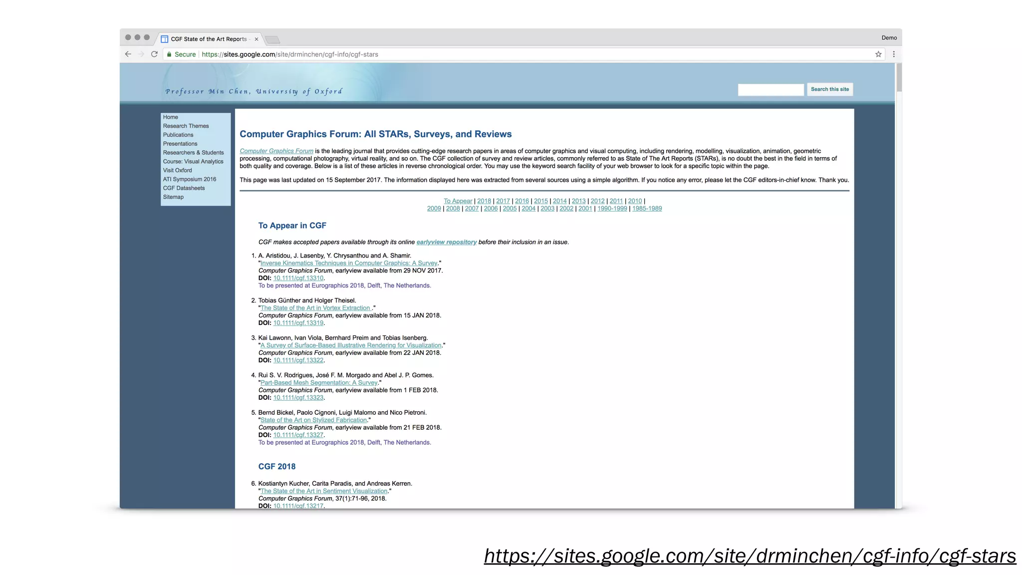Open the earlyview repository link
The width and height of the screenshot is (1022, 575).
(446, 242)
